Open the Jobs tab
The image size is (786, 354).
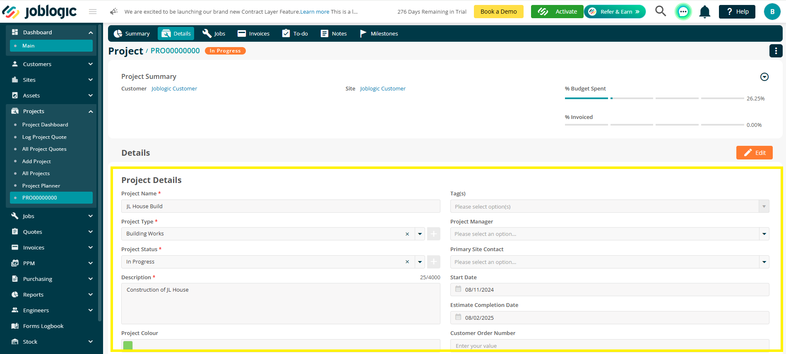coord(214,33)
